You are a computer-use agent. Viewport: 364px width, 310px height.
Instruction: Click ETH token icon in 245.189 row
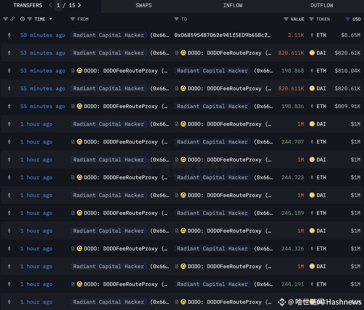[x=312, y=213]
